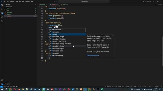The image size is (163, 91).
Task: Click the command center search box
Action: point(84,2)
